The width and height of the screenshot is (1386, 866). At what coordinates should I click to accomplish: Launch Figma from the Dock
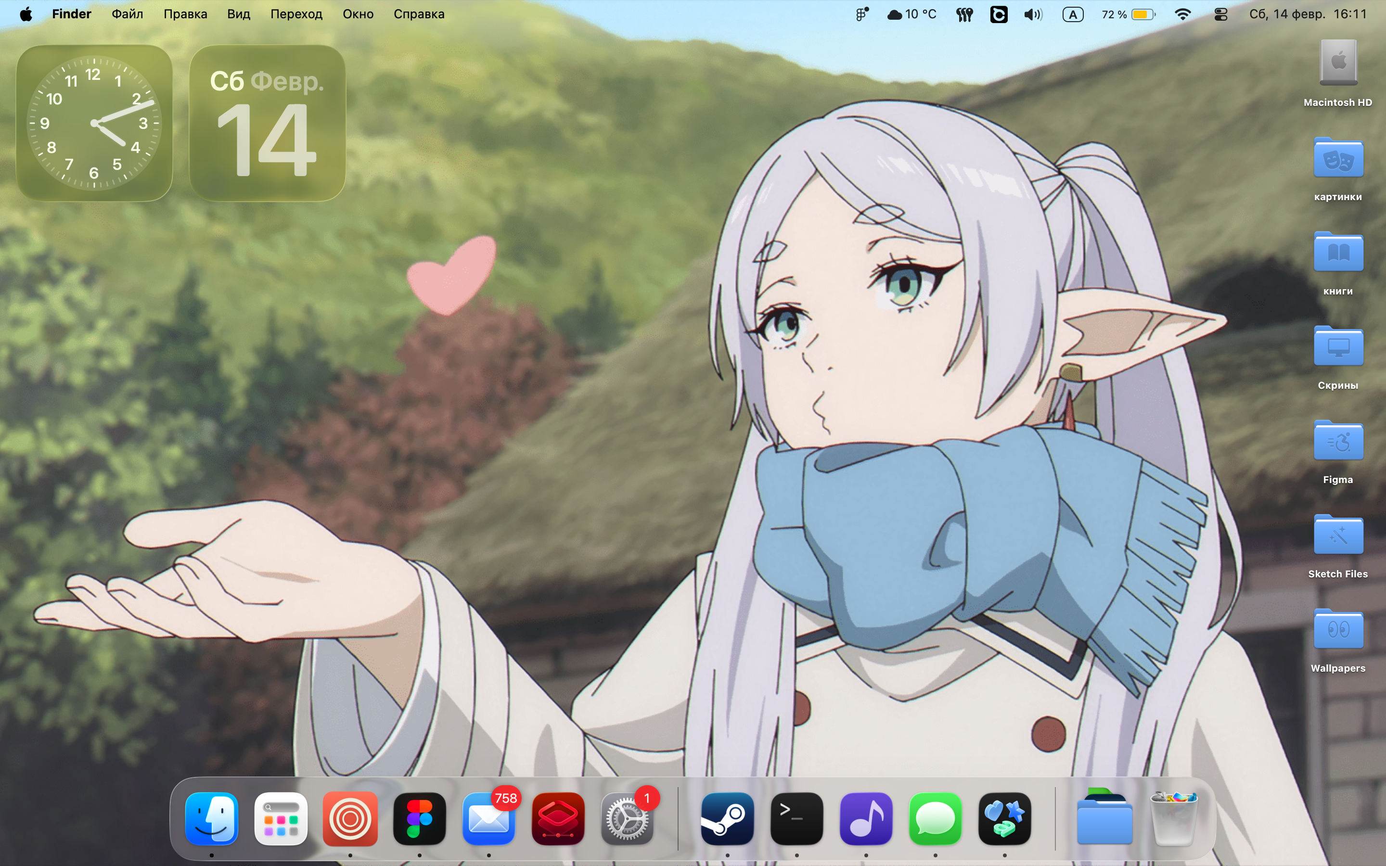[419, 819]
